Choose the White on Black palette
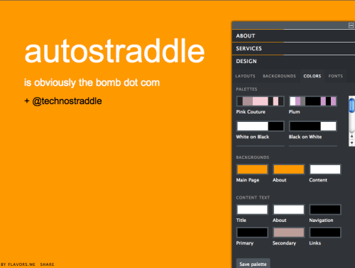The height and width of the screenshot is (268, 355). click(x=261, y=126)
